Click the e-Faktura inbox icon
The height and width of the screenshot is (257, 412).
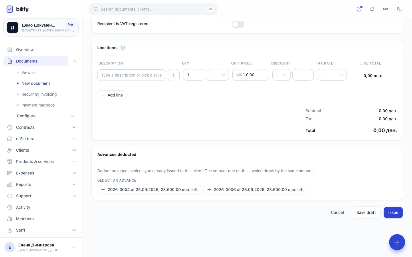(10, 139)
